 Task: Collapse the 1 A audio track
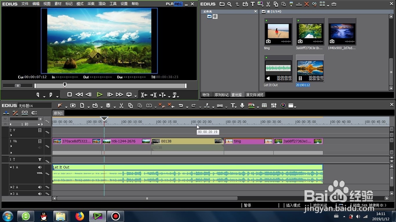(11, 167)
